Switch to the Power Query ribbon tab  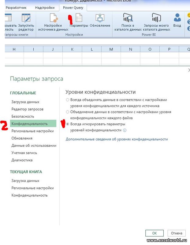(73, 8)
